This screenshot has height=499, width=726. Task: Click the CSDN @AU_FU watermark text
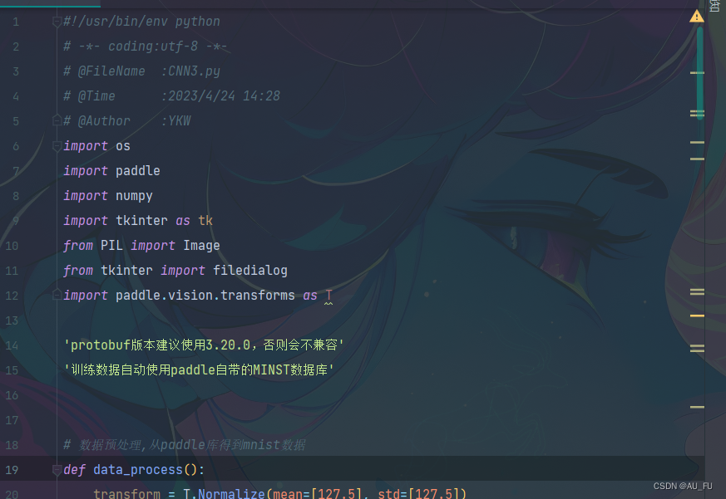(683, 486)
